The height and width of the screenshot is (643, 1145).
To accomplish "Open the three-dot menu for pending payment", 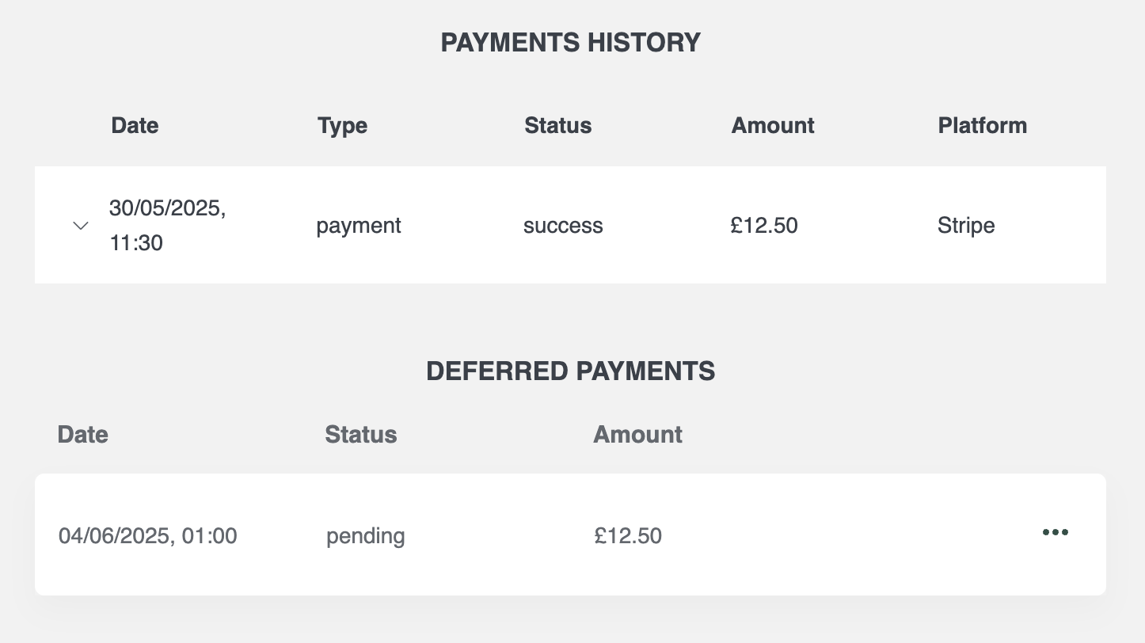I will [x=1056, y=532].
